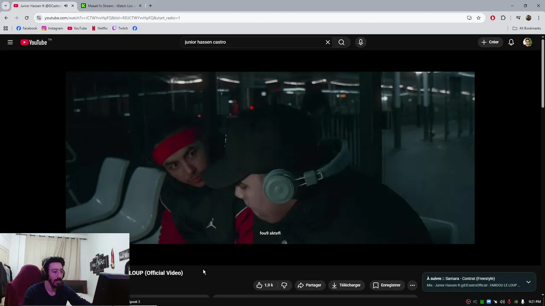Open the Twitch bookmark
The width and height of the screenshot is (545, 306).
120,28
